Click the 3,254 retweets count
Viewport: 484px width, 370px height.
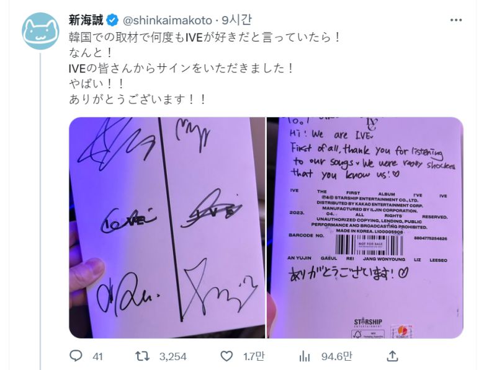173,357
